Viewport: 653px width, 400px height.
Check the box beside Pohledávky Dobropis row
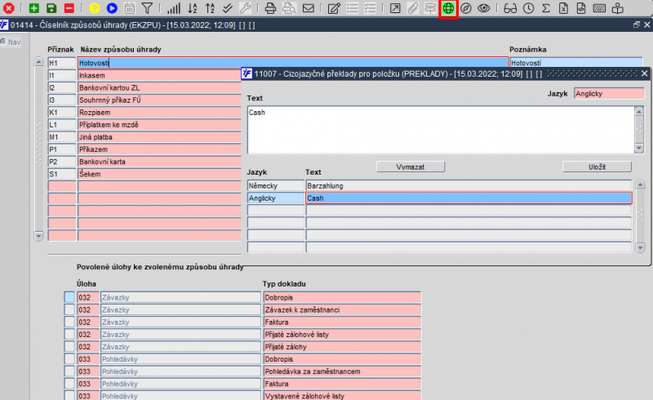69,358
